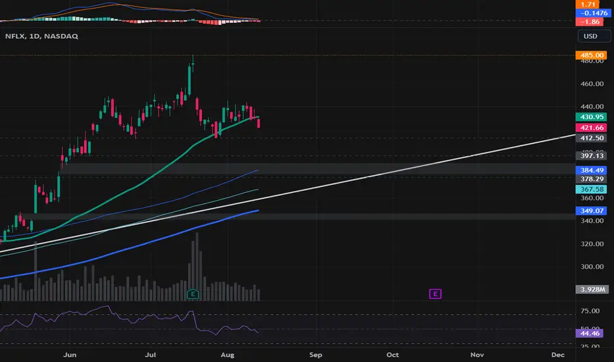Click the last red candlestick in August

(x=258, y=123)
